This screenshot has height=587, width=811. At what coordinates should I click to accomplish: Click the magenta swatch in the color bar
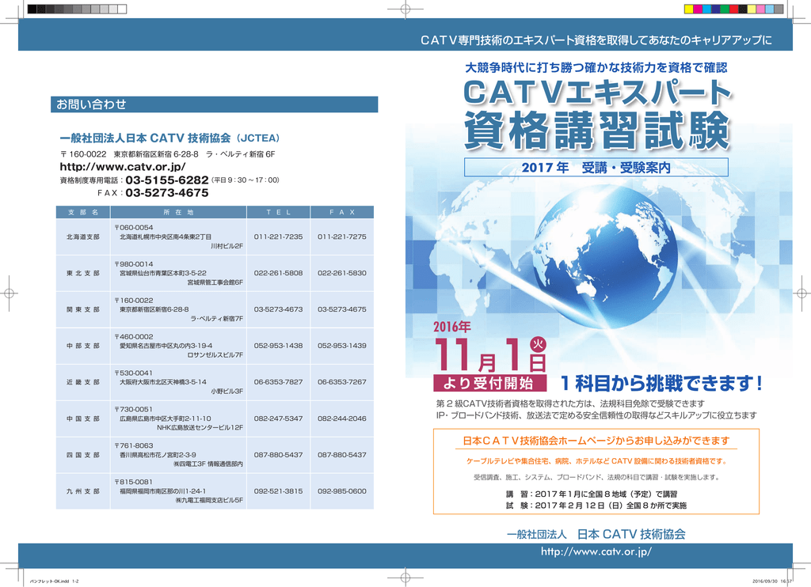point(698,9)
